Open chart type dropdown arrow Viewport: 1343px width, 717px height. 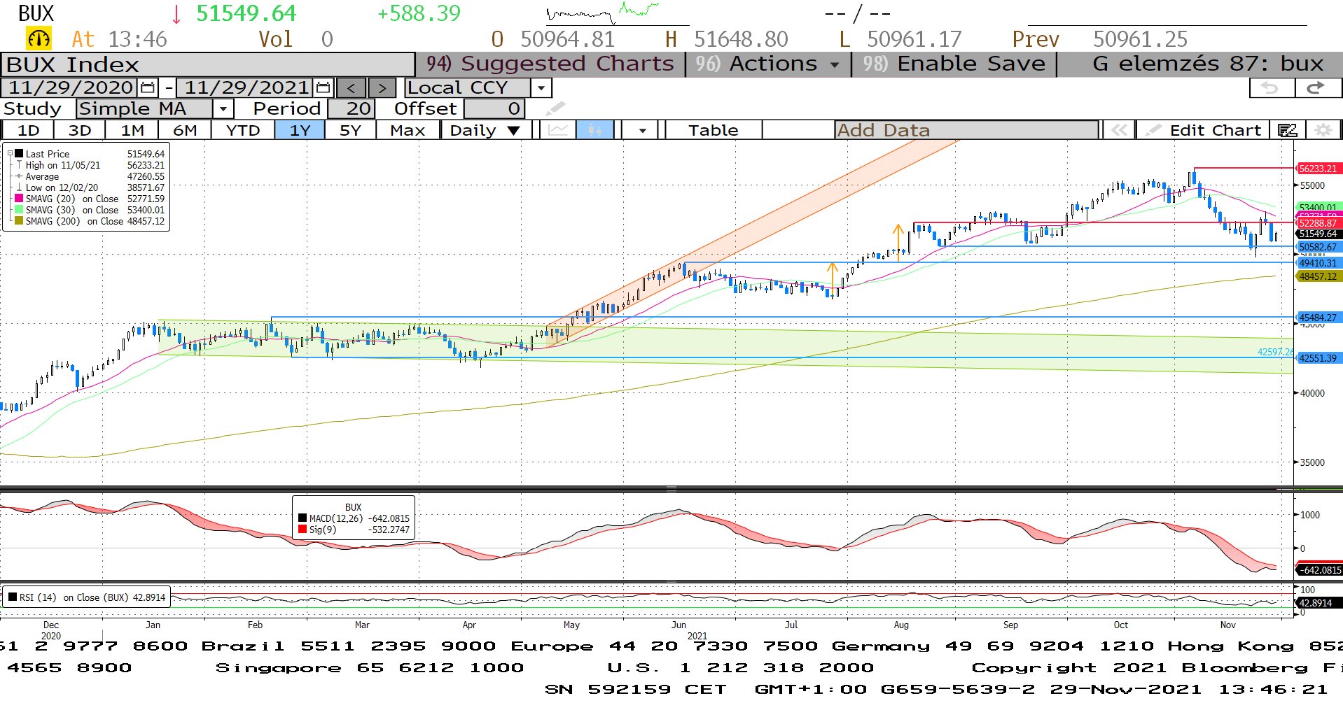pyautogui.click(x=642, y=130)
